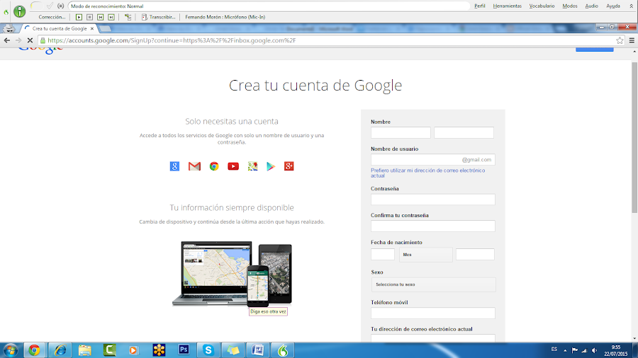Click the Google+ service icon
Viewport: 638px width, 358px height.
click(x=289, y=166)
